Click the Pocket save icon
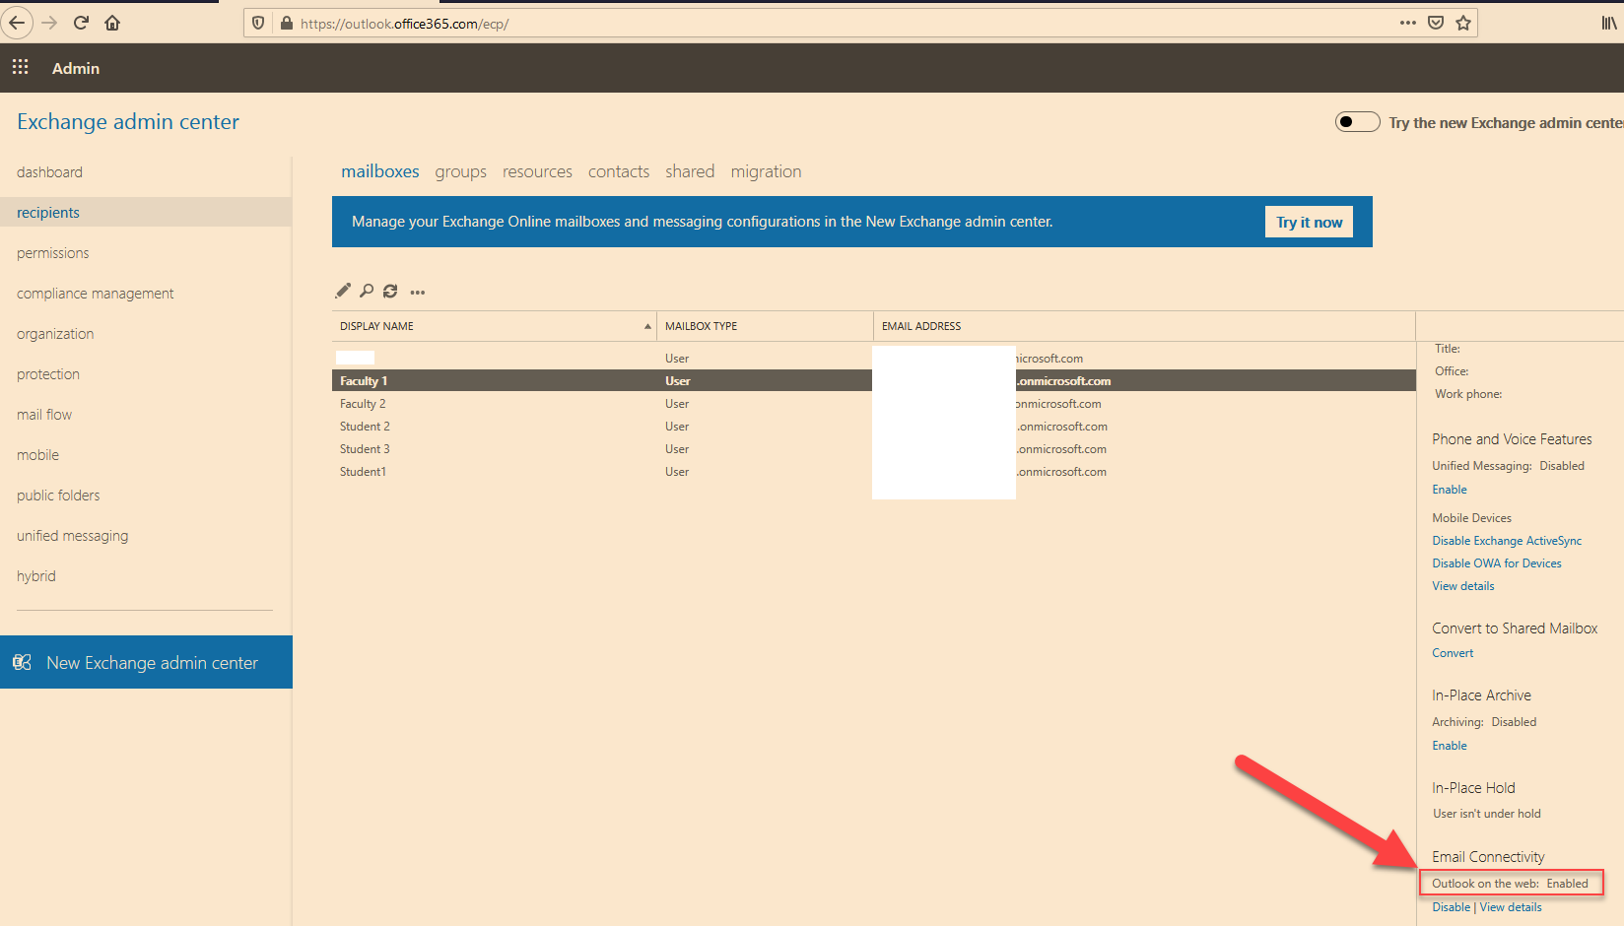 [1435, 23]
